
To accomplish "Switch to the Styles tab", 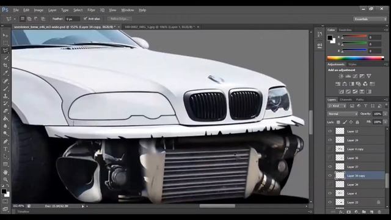I will pyautogui.click(x=352, y=65).
